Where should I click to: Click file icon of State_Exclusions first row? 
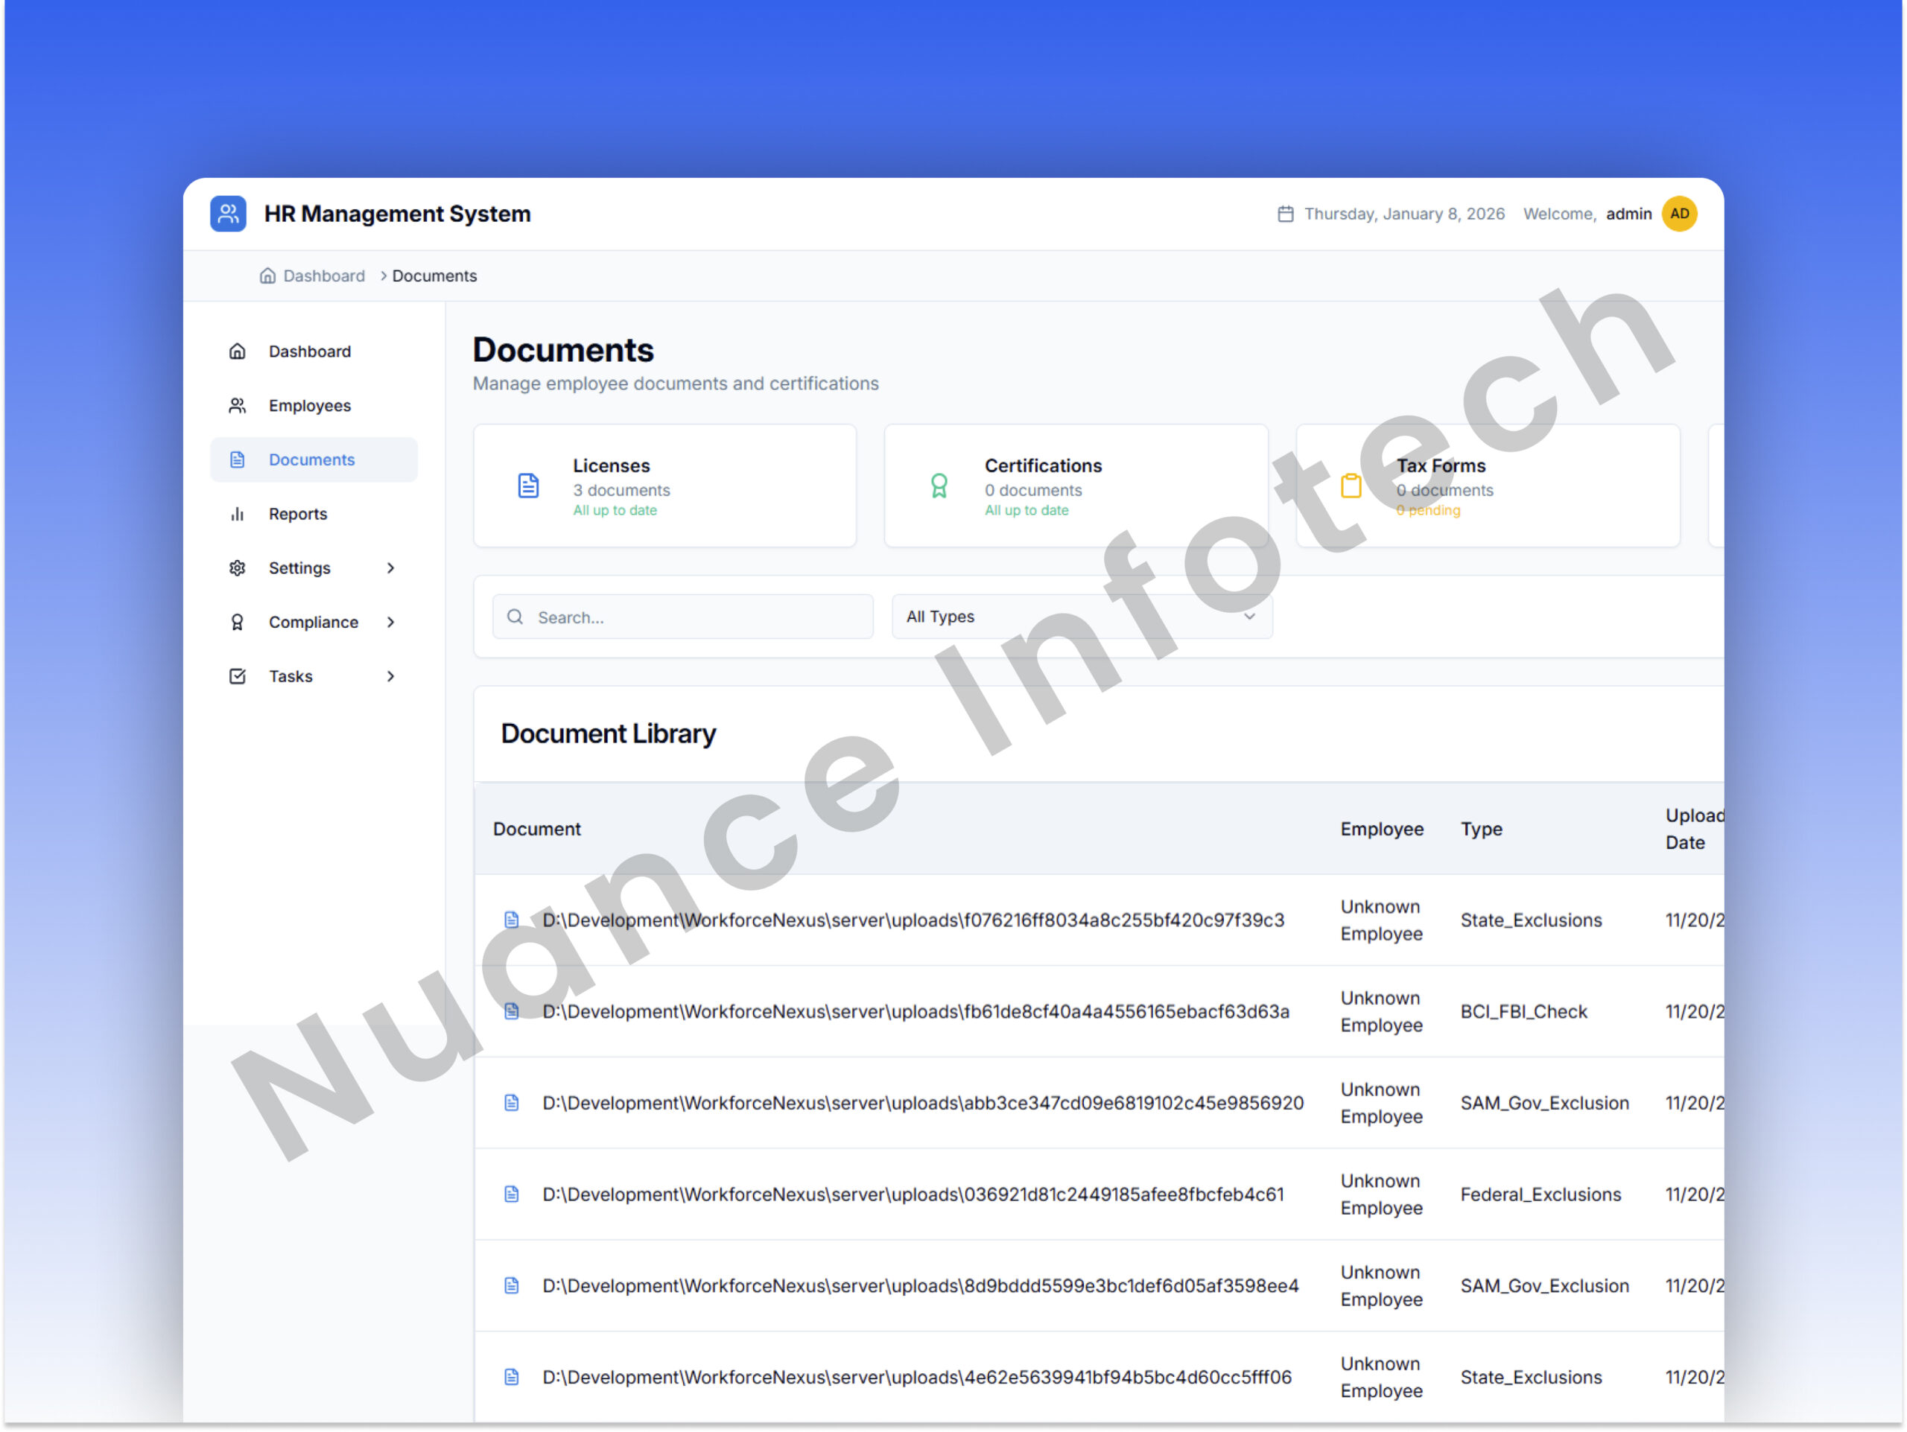coord(512,920)
